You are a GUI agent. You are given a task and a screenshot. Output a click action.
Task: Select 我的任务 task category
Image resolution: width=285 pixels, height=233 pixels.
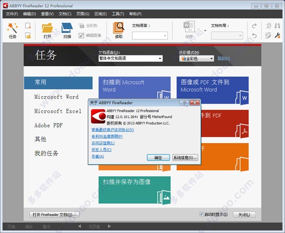point(47,153)
